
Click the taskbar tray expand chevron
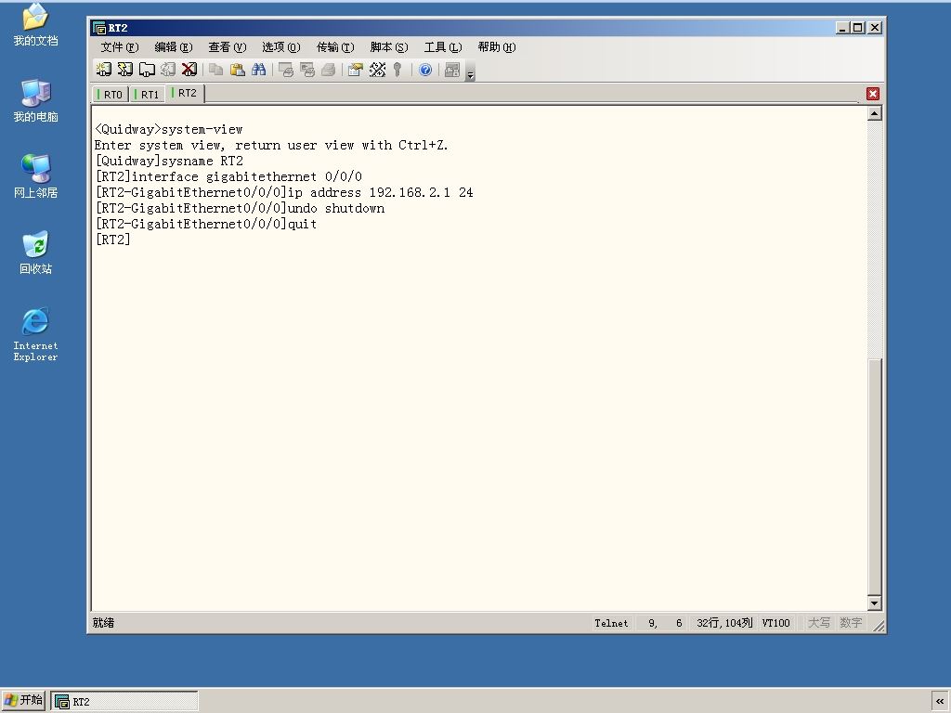tap(940, 702)
